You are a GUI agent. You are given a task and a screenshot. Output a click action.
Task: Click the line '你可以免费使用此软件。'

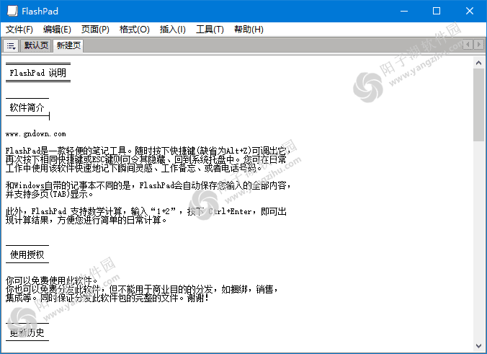[52, 280]
